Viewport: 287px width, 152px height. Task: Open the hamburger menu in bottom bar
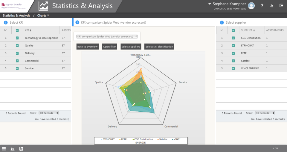tap(4, 148)
